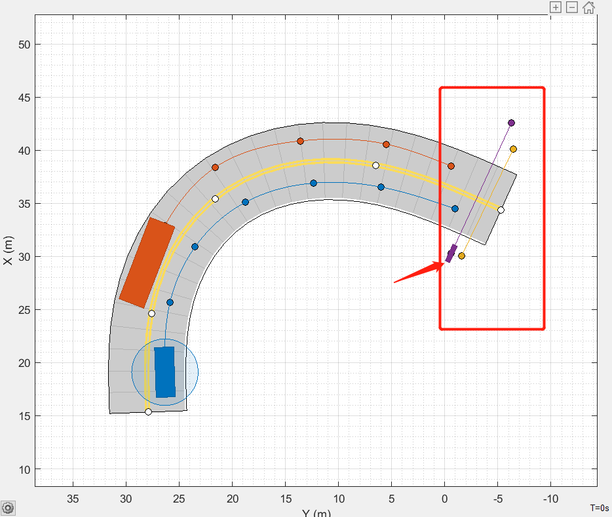
Task: Select the final orange waypoint of truck trajectory
Action: [451, 166]
